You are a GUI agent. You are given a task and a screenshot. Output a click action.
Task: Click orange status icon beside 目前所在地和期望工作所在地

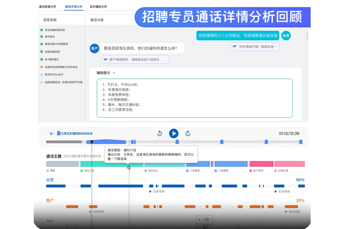pos(42,67)
